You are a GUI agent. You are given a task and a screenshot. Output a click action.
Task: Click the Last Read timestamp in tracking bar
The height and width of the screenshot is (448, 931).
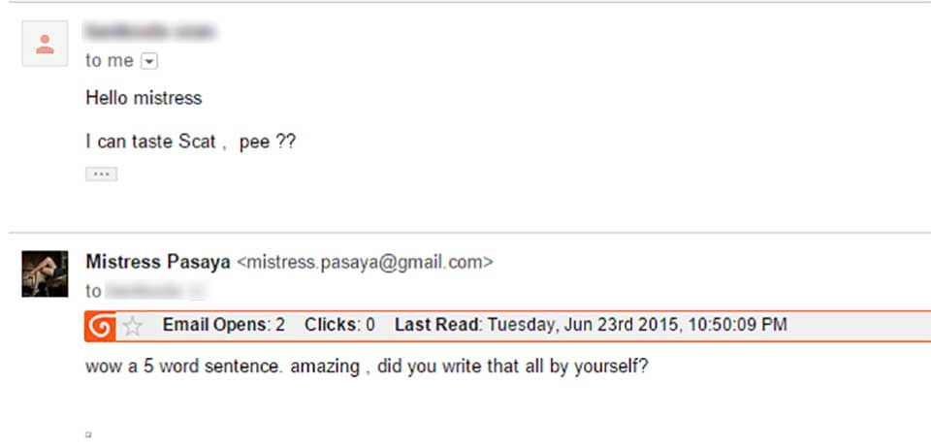point(591,325)
